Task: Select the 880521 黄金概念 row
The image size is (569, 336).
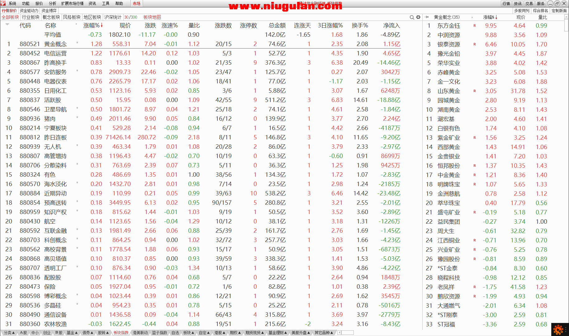Action: pyautogui.click(x=200, y=44)
